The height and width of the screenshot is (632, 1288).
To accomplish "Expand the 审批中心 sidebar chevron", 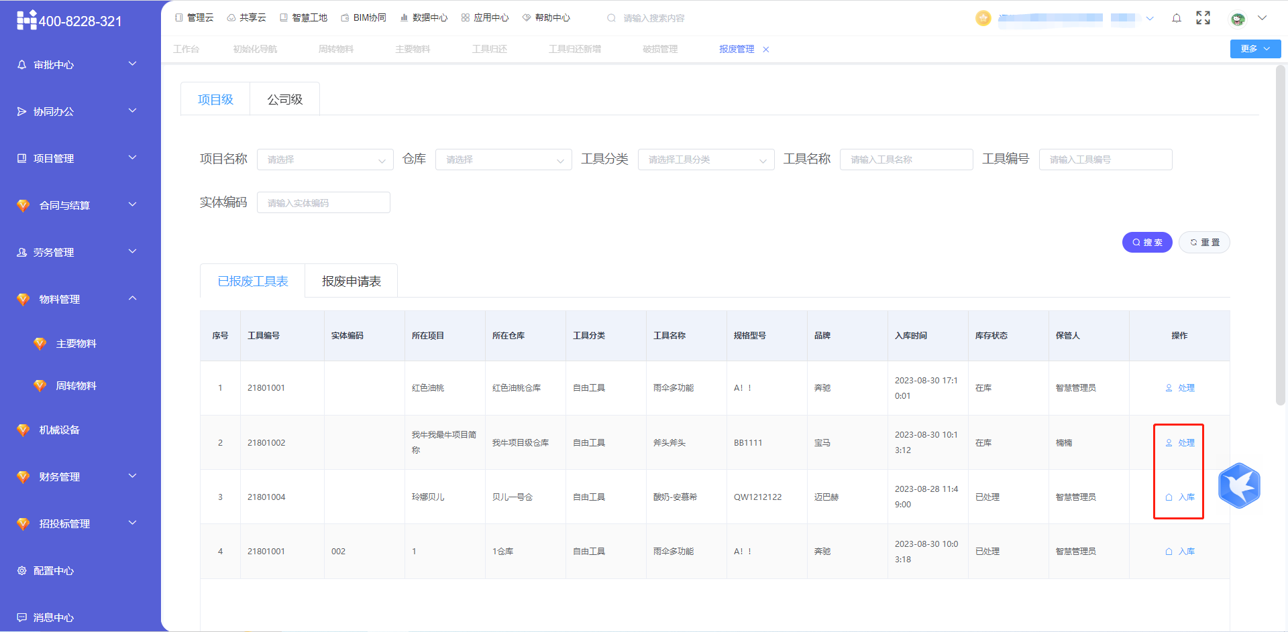I will click(x=133, y=64).
